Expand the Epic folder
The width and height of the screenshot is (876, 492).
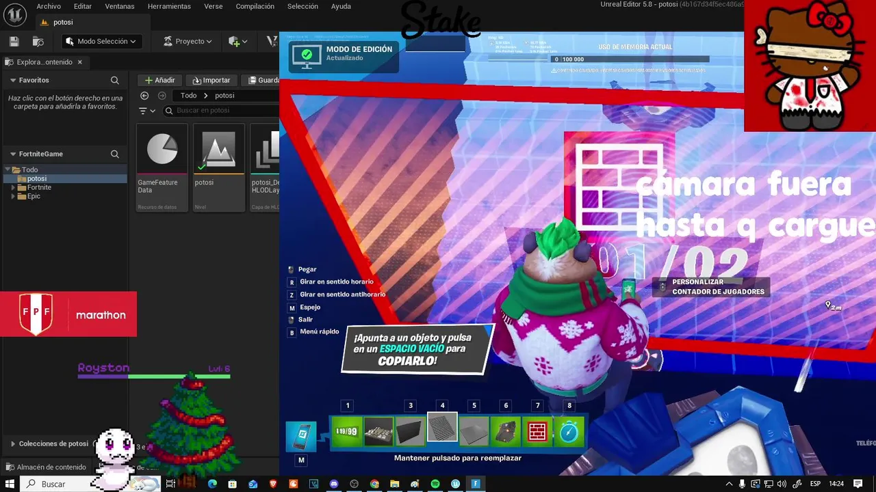(x=13, y=196)
